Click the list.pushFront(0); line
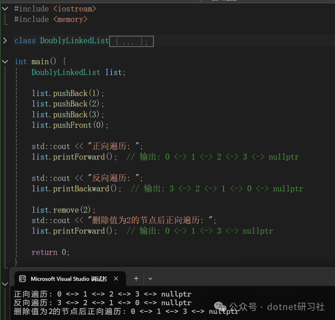This screenshot has width=335, height=320. (70, 125)
